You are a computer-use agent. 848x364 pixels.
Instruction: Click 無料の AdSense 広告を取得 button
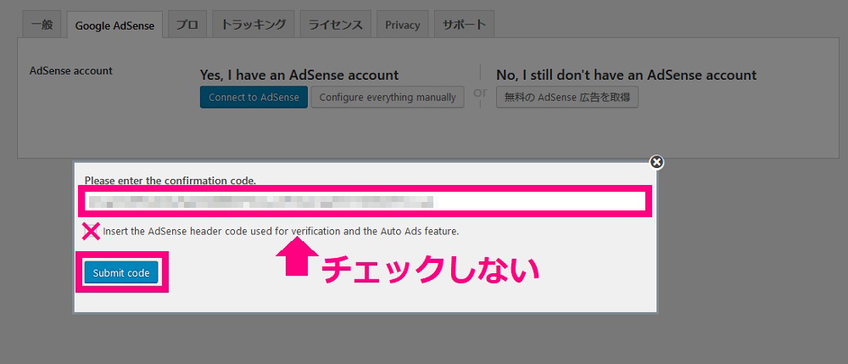tap(566, 98)
